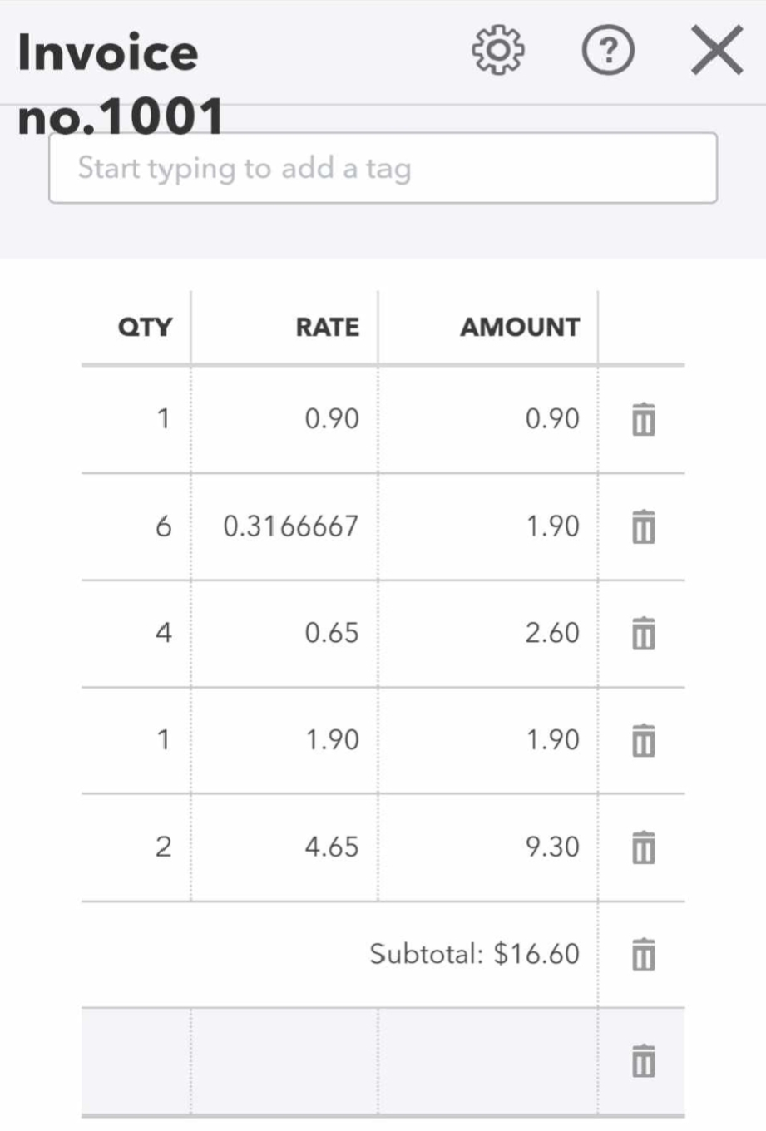Remove the Subtotal row using trash icon
Image resolution: width=766 pixels, height=1131 pixels.
[643, 954]
